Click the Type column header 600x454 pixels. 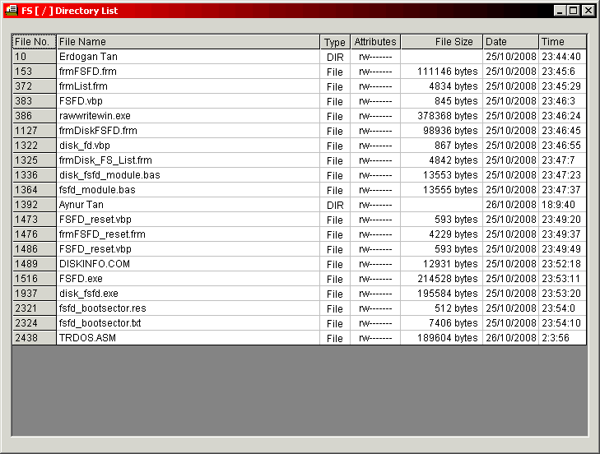334,42
